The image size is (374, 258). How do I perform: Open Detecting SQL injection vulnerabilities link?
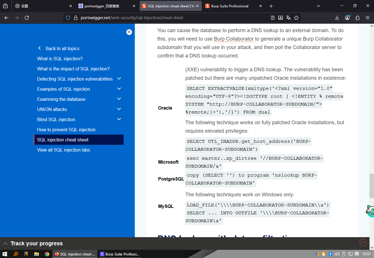click(x=75, y=79)
